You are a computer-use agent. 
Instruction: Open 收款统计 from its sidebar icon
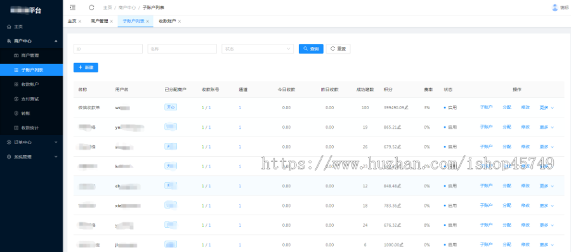coord(16,128)
